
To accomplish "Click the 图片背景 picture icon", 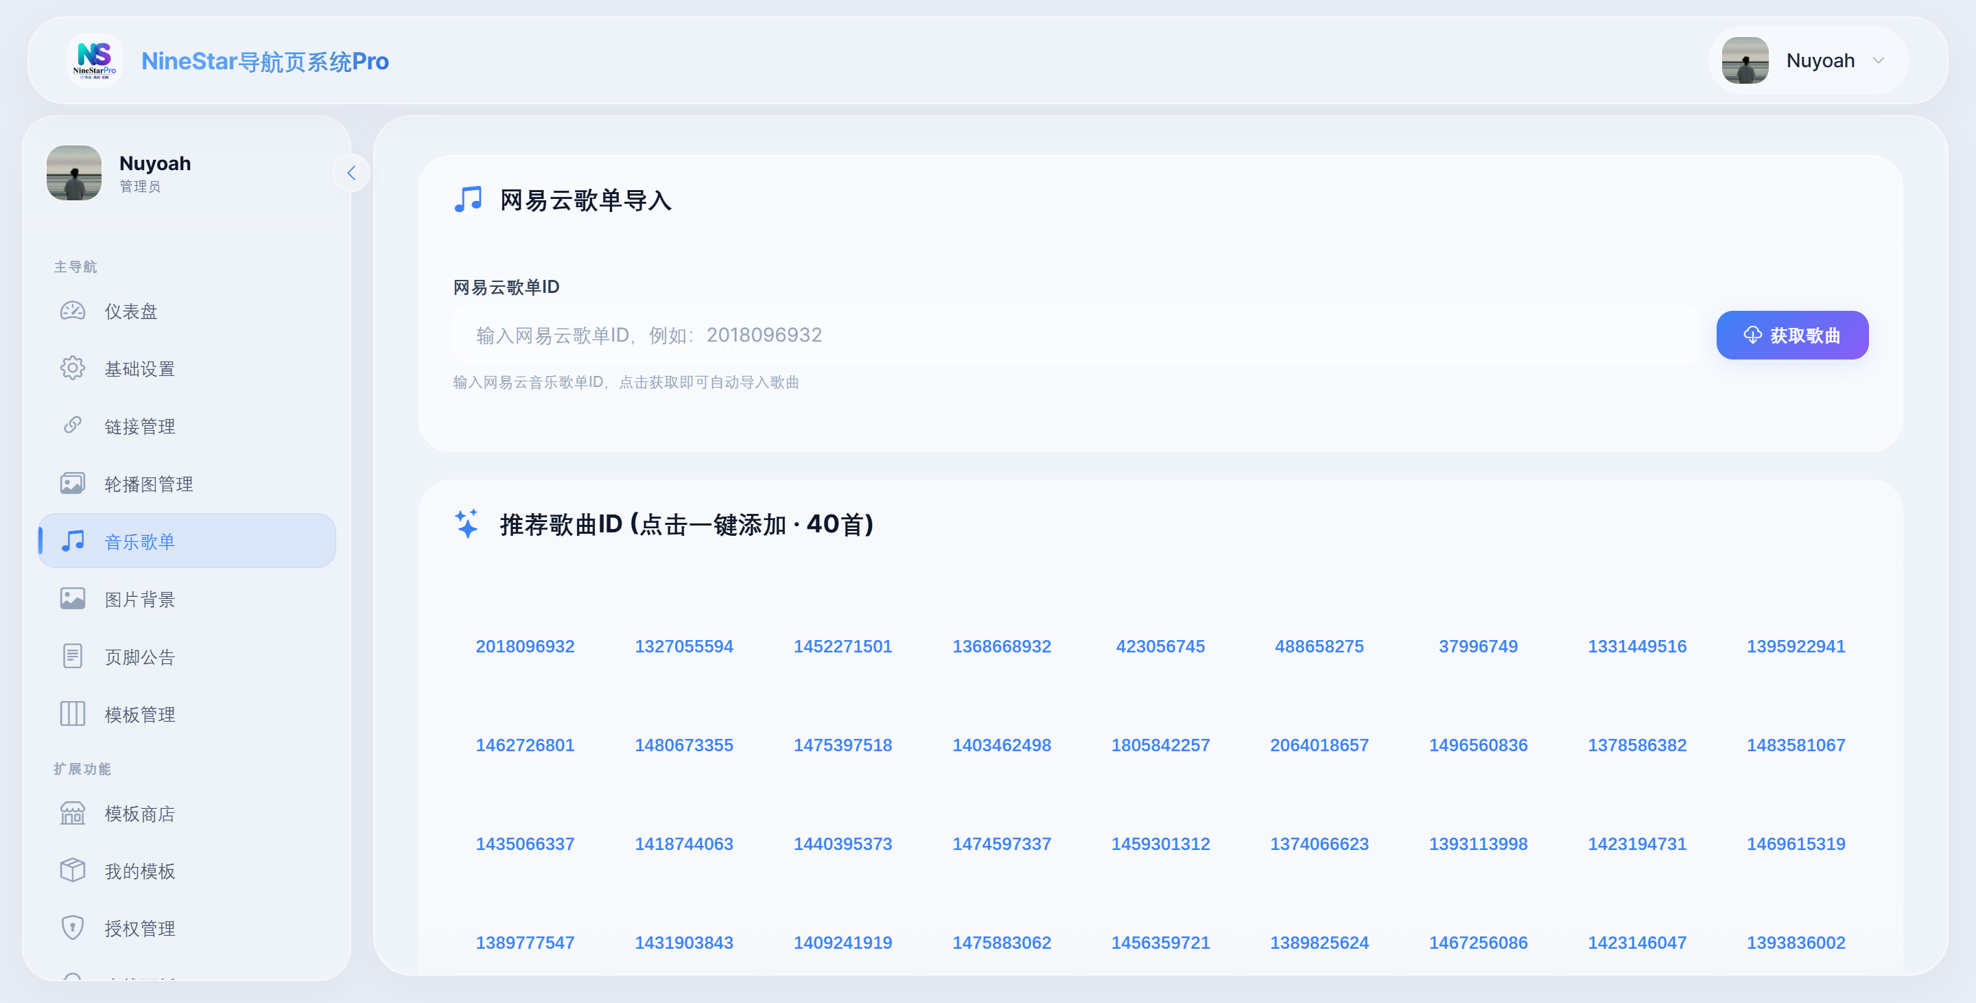I will [73, 599].
